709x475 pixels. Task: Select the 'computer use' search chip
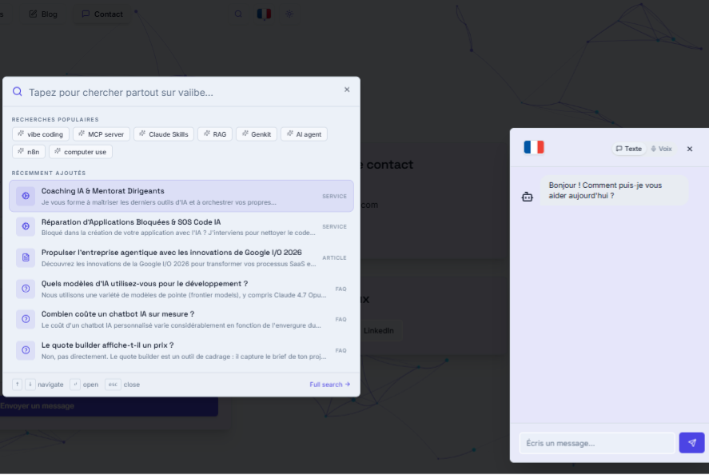pyautogui.click(x=81, y=152)
